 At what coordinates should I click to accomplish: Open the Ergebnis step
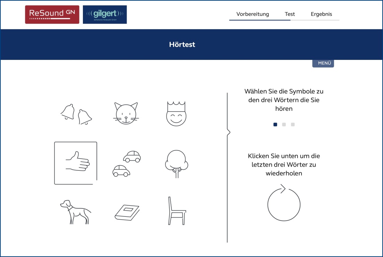pyautogui.click(x=321, y=14)
